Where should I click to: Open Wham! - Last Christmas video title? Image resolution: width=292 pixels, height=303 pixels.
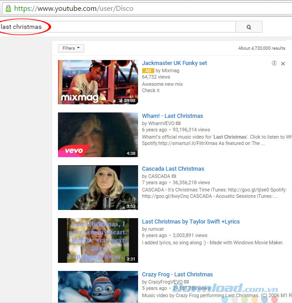tap(172, 116)
